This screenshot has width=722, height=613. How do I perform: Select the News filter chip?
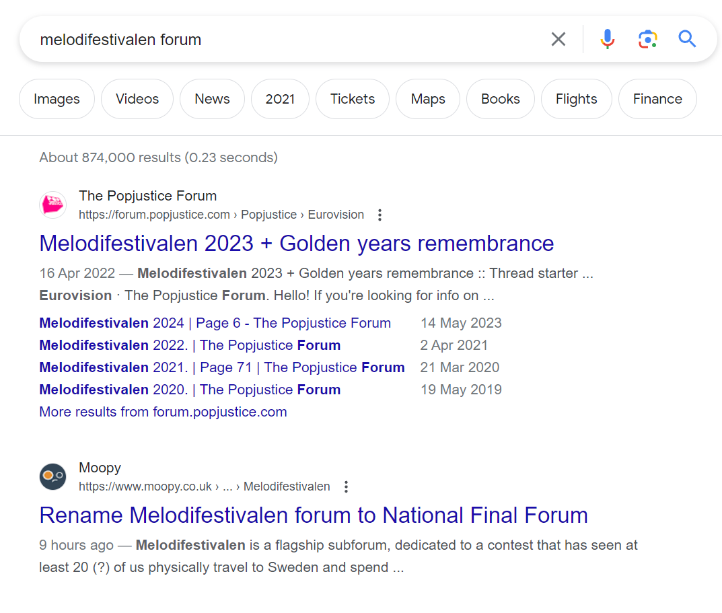tap(212, 99)
